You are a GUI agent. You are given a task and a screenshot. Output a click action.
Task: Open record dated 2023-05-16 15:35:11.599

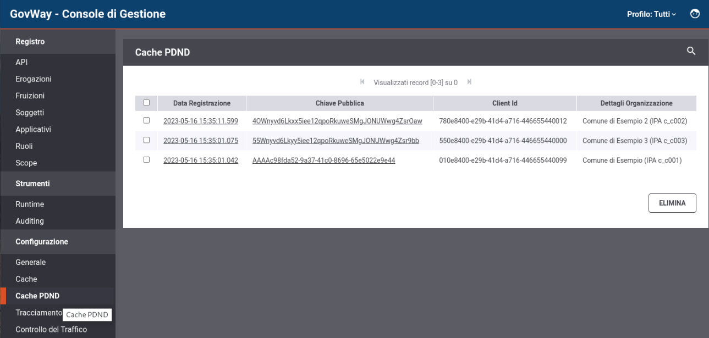tap(201, 121)
